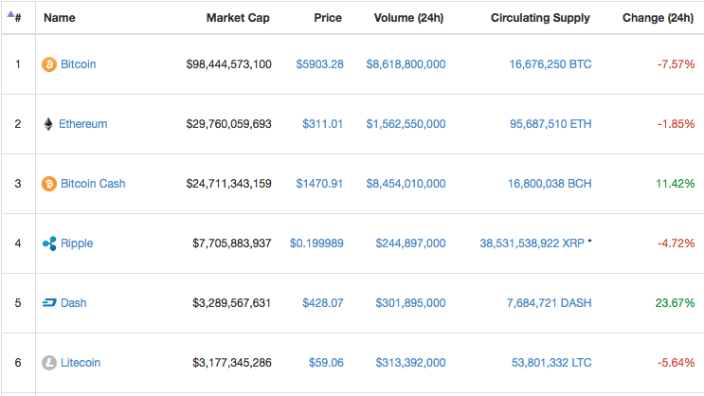Select market cap $24,711,343,159
Viewport: 704px width, 396px height.
(229, 184)
